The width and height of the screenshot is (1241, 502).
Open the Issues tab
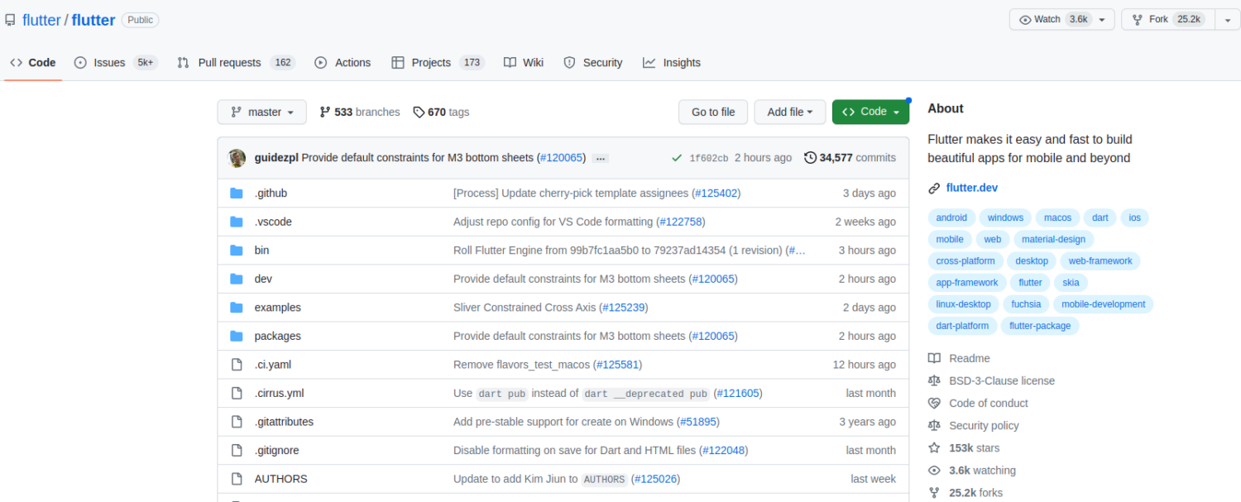(x=116, y=62)
